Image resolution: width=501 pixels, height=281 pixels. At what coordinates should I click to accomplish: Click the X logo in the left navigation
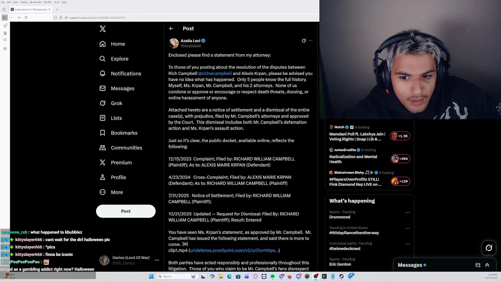[x=103, y=29]
